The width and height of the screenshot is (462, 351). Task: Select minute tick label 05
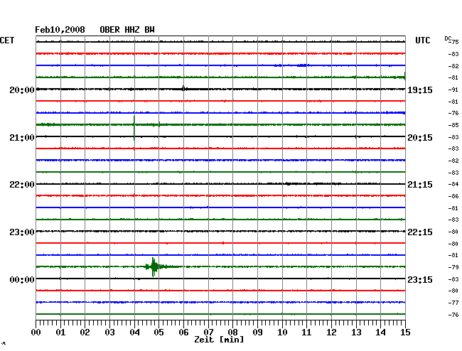click(x=159, y=333)
